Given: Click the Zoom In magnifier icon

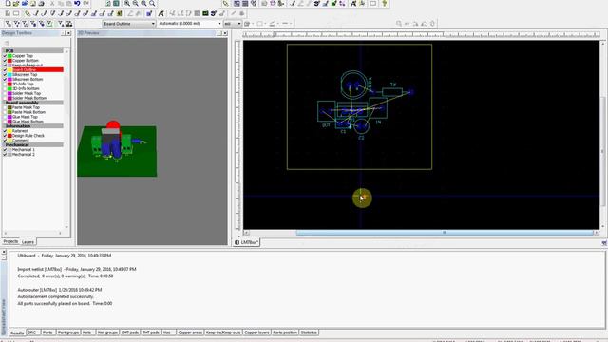Looking at the screenshot, I should coord(127,4).
